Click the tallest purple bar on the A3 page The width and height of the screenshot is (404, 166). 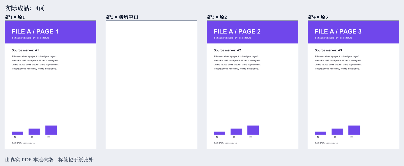point(354,130)
